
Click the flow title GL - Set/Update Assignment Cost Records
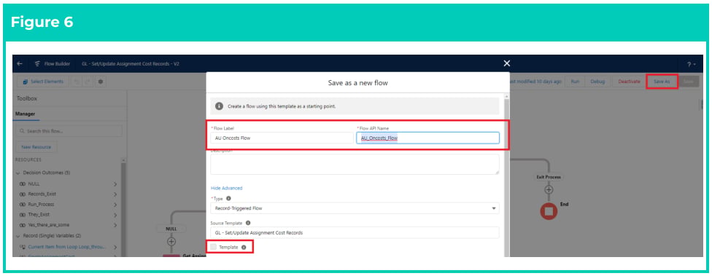(131, 64)
